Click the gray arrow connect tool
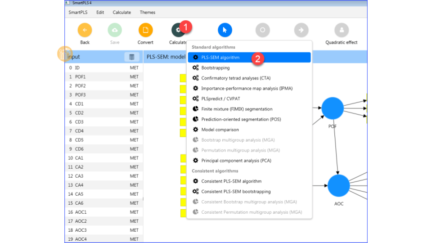Image resolution: width=432 pixels, height=243 pixels. click(x=301, y=30)
